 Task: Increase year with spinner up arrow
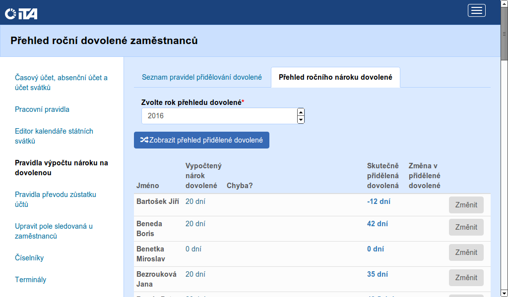301,112
